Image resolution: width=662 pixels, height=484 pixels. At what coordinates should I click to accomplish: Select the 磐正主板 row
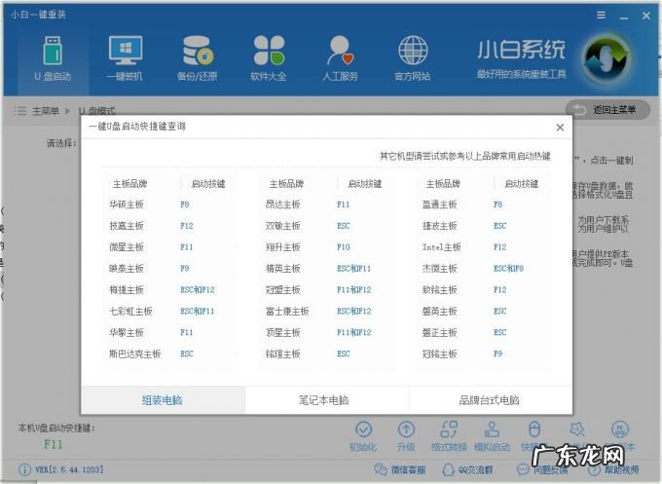pyautogui.click(x=483, y=332)
